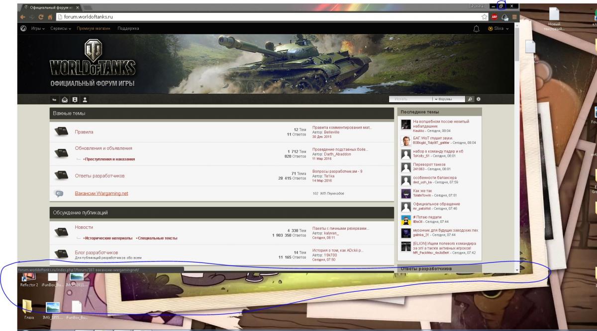Open last post Пакеты с личными резервами...

tap(341, 228)
